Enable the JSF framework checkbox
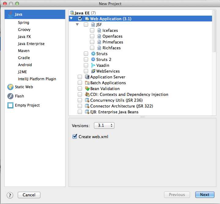 86,25
